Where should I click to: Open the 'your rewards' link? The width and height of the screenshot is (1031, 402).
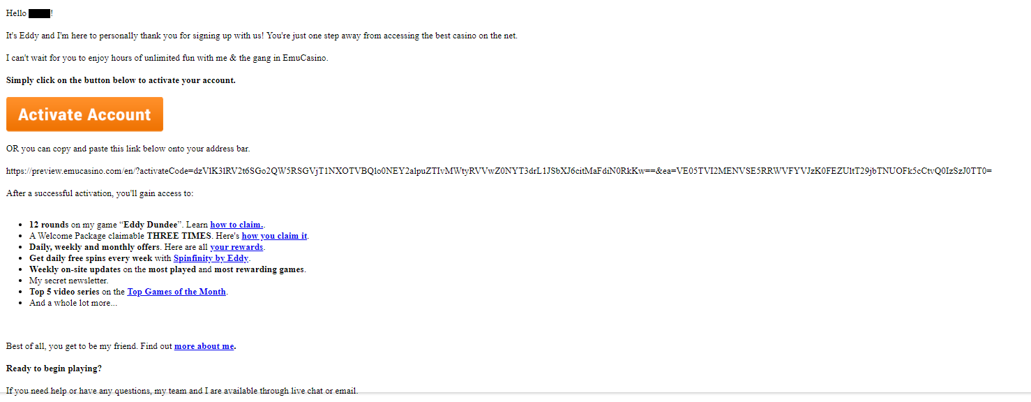[x=236, y=247]
